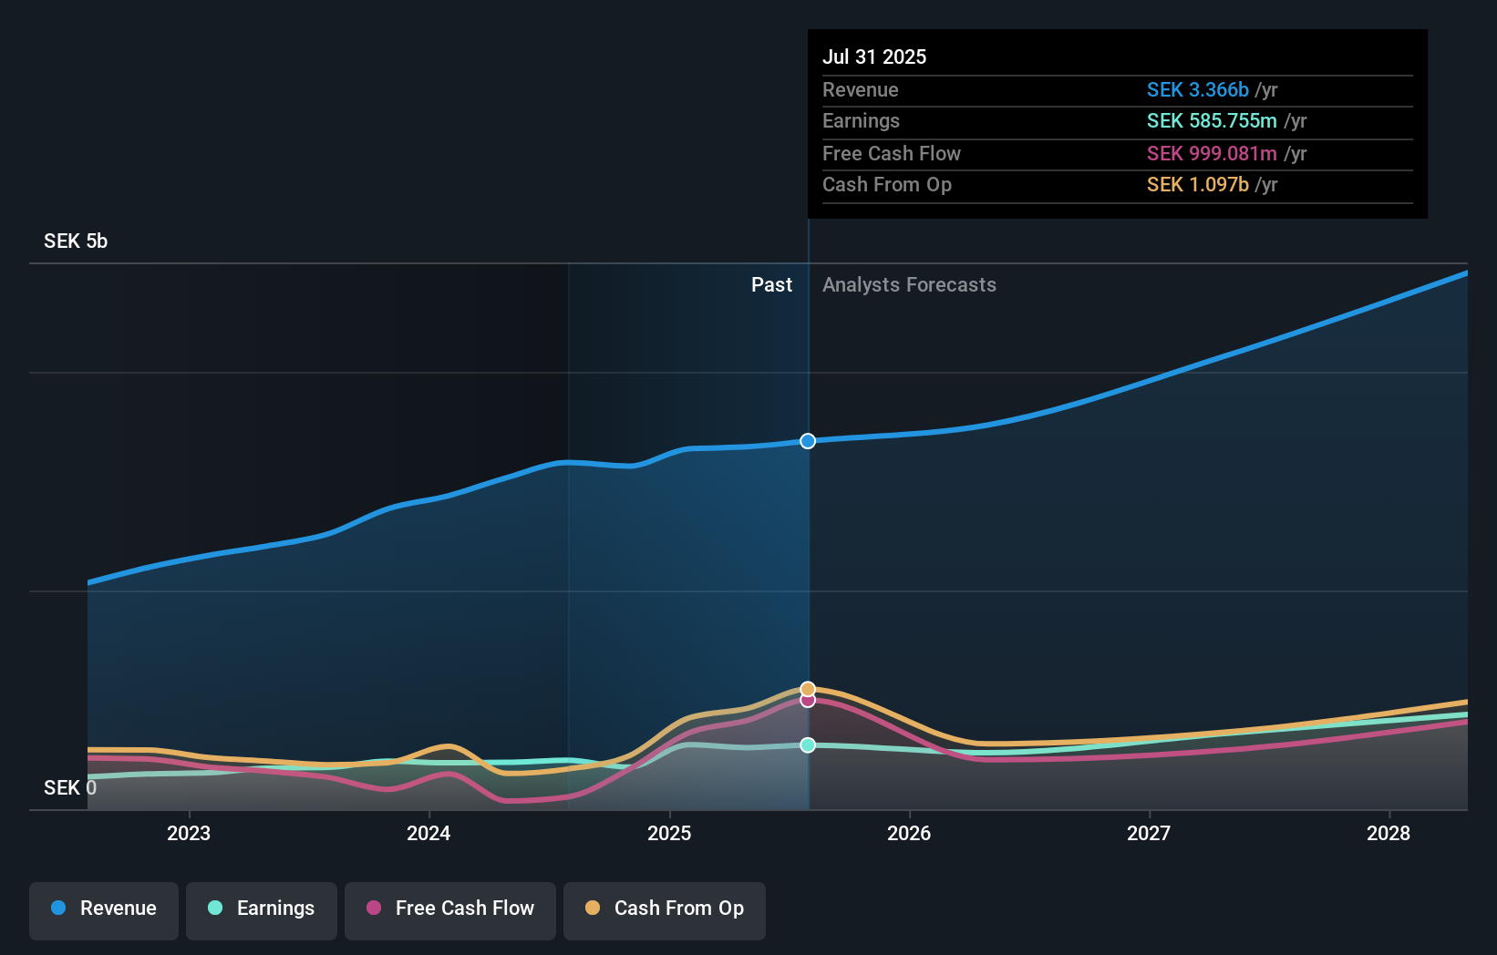Screen dimensions: 1497x955
Task: Click the pink Free Cash Flow dot icon
Action: [373, 909]
